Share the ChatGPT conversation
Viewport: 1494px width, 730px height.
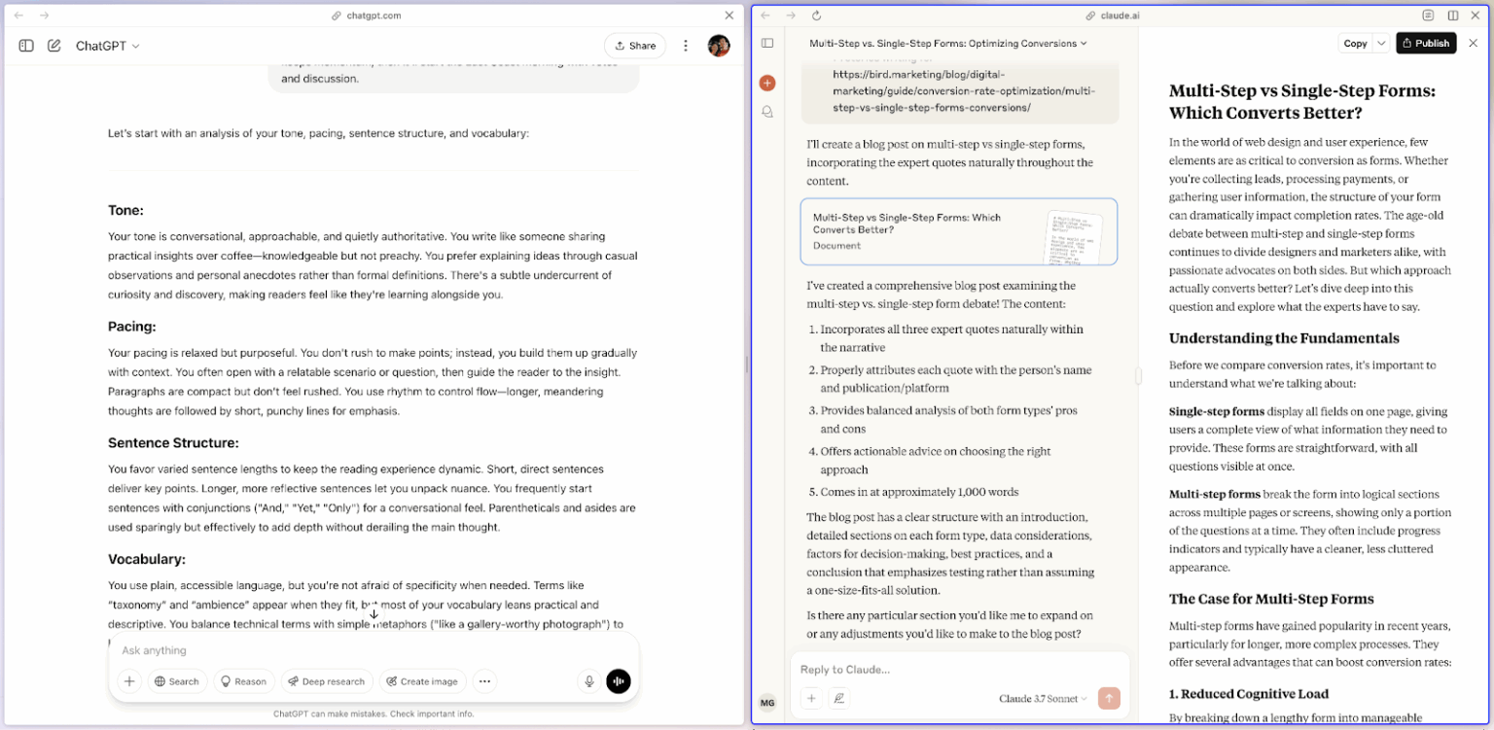[x=634, y=45]
